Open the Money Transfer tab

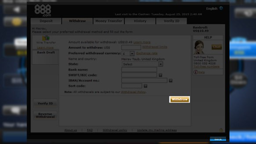tap(108, 21)
